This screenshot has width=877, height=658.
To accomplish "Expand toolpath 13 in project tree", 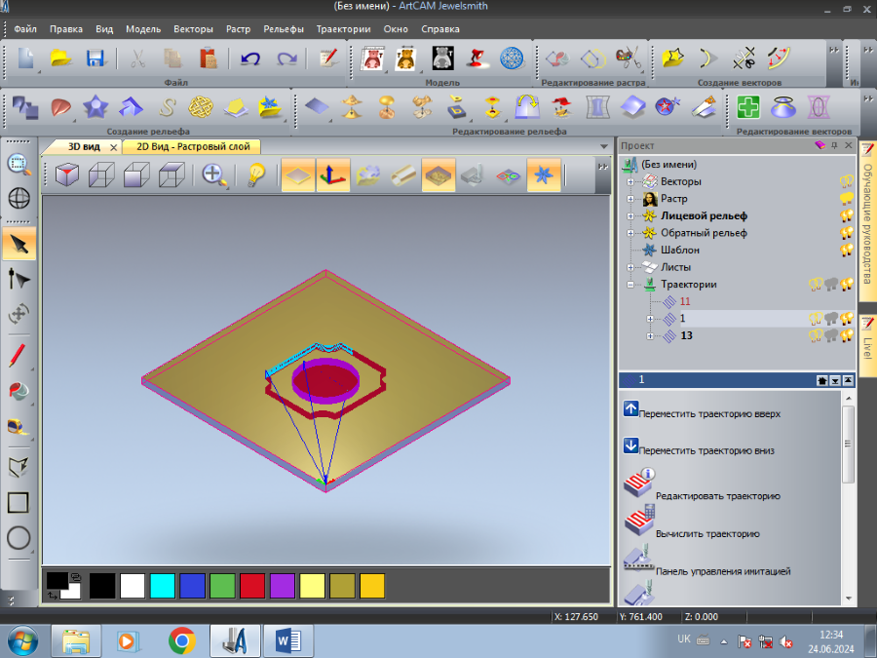I will [x=650, y=336].
